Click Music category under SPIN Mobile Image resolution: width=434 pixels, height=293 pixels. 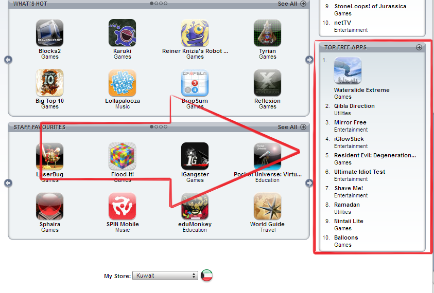pyautogui.click(x=123, y=230)
